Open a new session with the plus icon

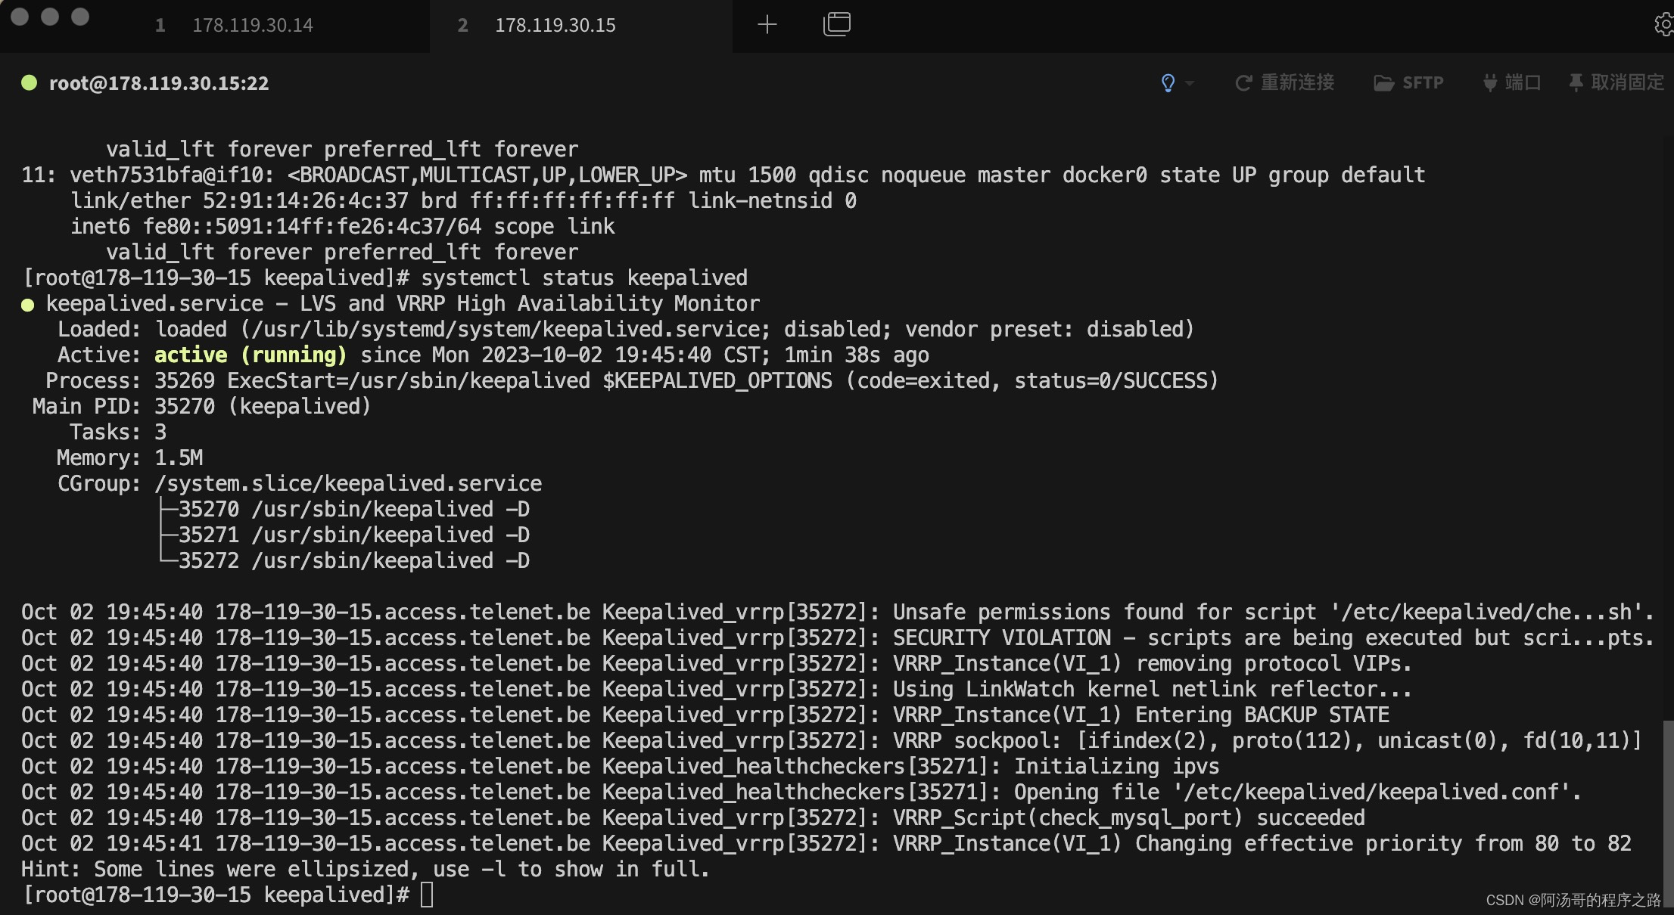(x=767, y=24)
